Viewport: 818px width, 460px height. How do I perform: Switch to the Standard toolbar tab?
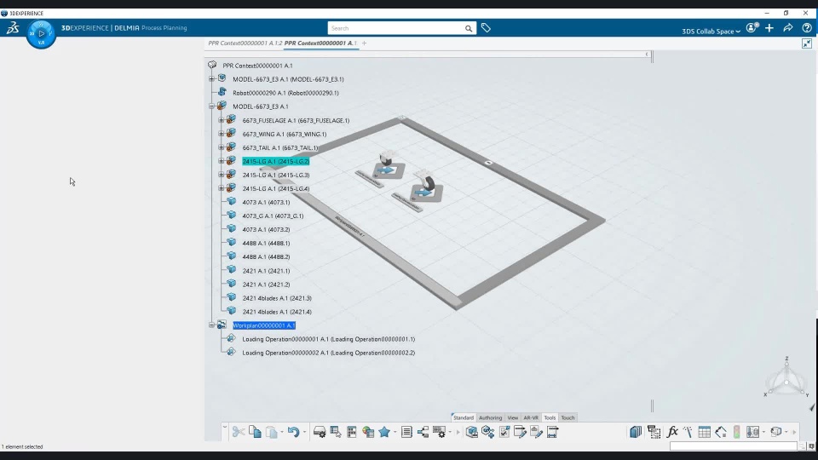[x=464, y=417]
